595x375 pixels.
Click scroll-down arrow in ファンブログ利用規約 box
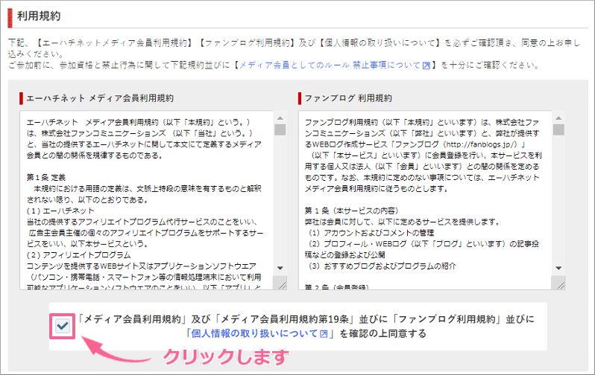[x=558, y=268]
